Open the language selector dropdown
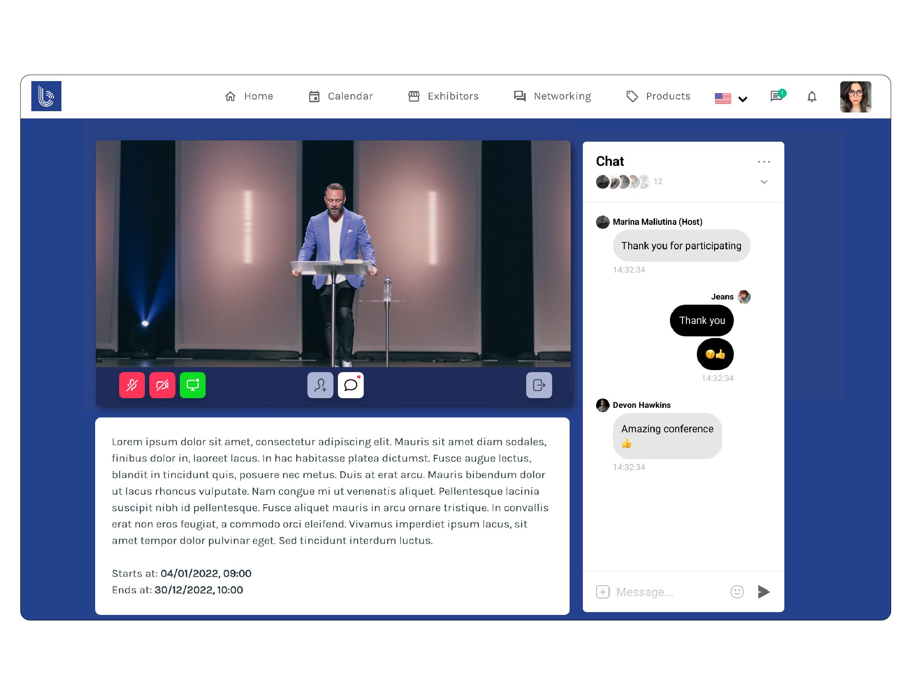This screenshot has height=694, width=910. (730, 98)
